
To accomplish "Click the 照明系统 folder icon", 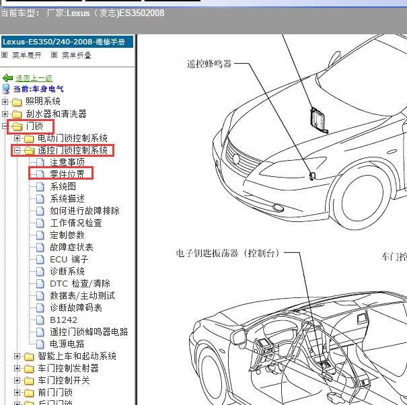I will coord(17,102).
